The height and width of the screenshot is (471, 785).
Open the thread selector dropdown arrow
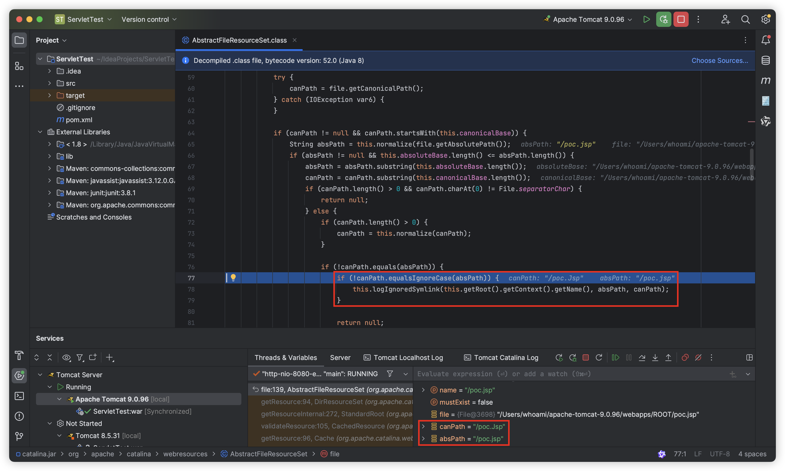tap(405, 374)
